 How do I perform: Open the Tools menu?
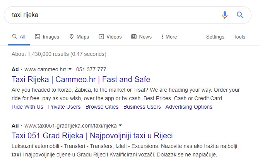pos(239,37)
